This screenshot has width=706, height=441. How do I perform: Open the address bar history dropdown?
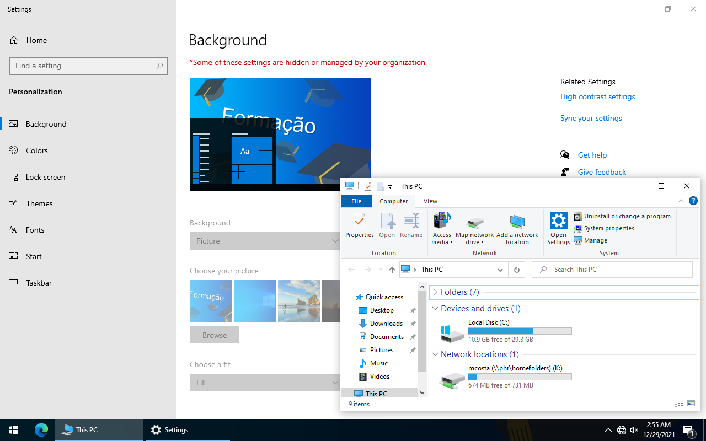click(500, 270)
